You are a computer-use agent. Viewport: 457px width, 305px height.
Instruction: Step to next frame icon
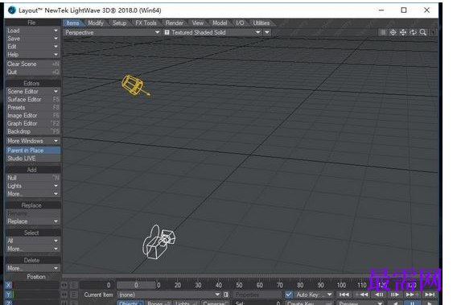(395, 295)
